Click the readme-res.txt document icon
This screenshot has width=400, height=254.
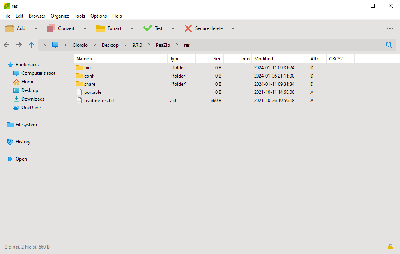[x=79, y=100]
